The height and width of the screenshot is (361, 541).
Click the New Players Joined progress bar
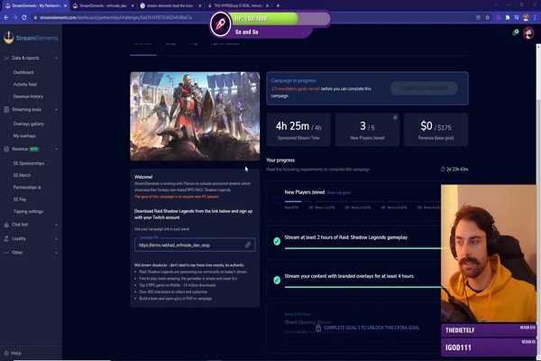coord(362,201)
